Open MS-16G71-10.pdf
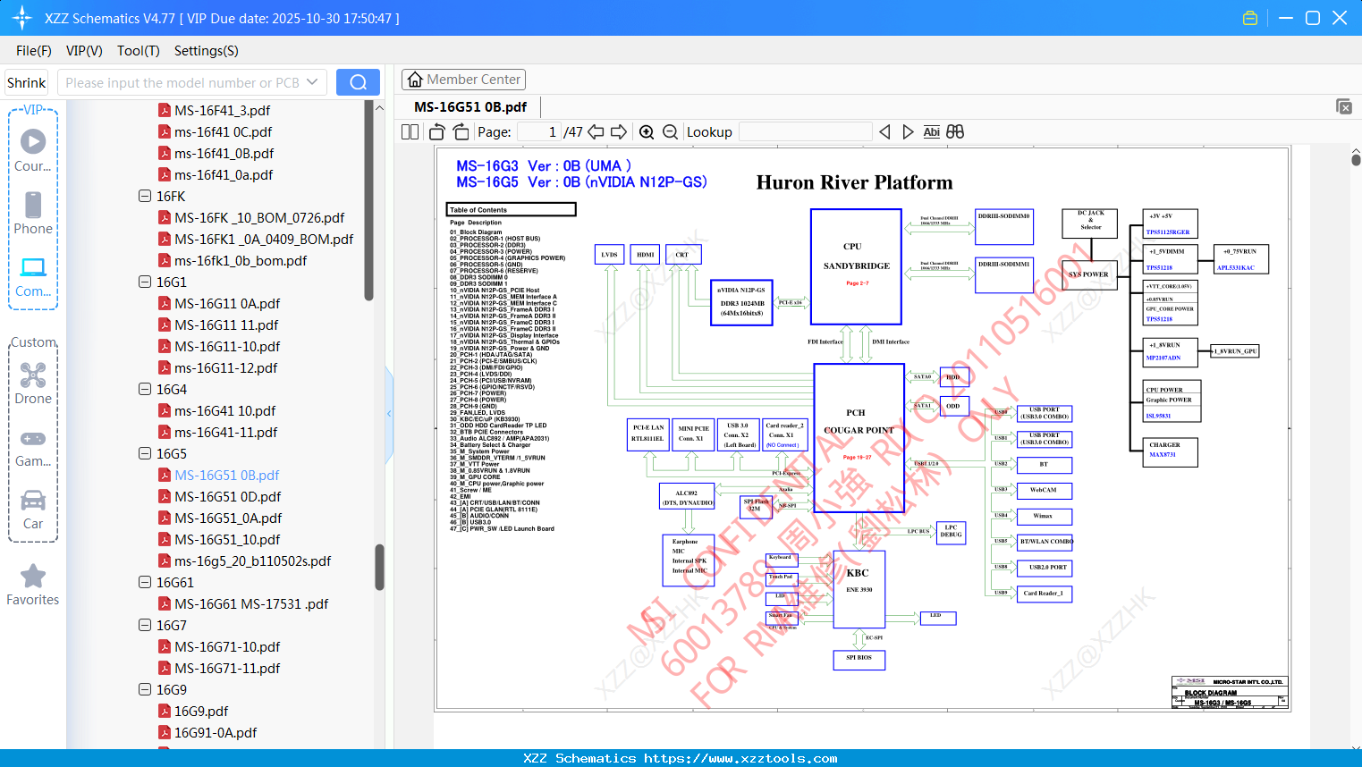 click(227, 646)
